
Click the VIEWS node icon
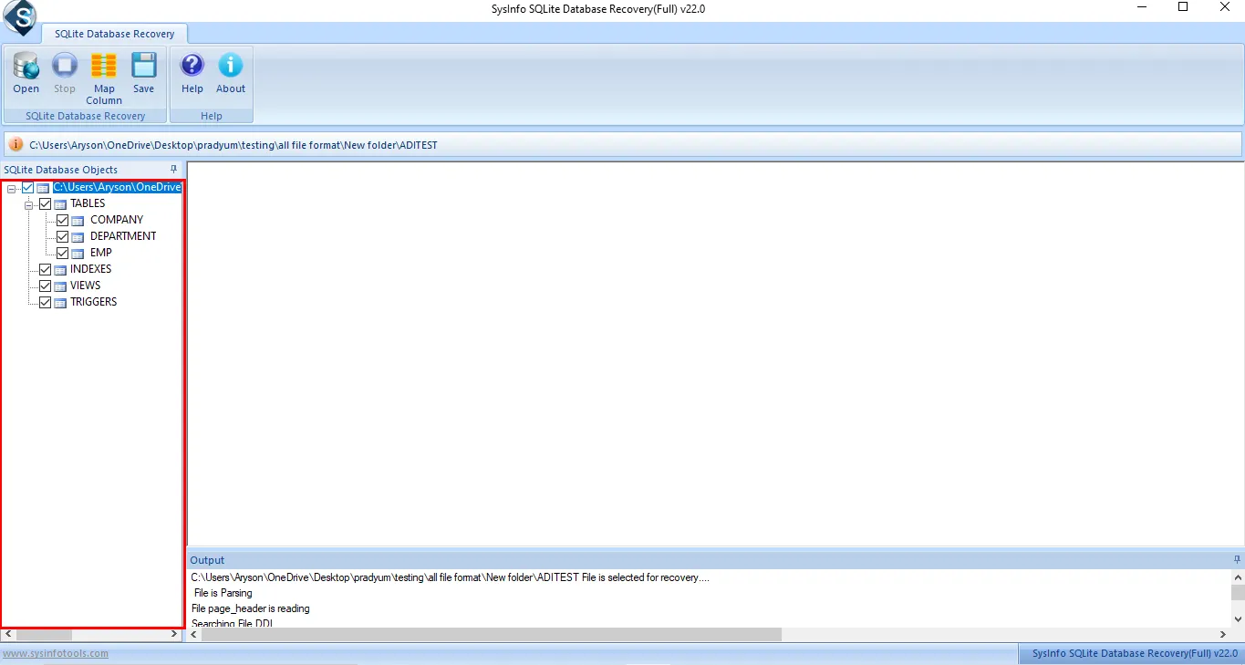[60, 286]
